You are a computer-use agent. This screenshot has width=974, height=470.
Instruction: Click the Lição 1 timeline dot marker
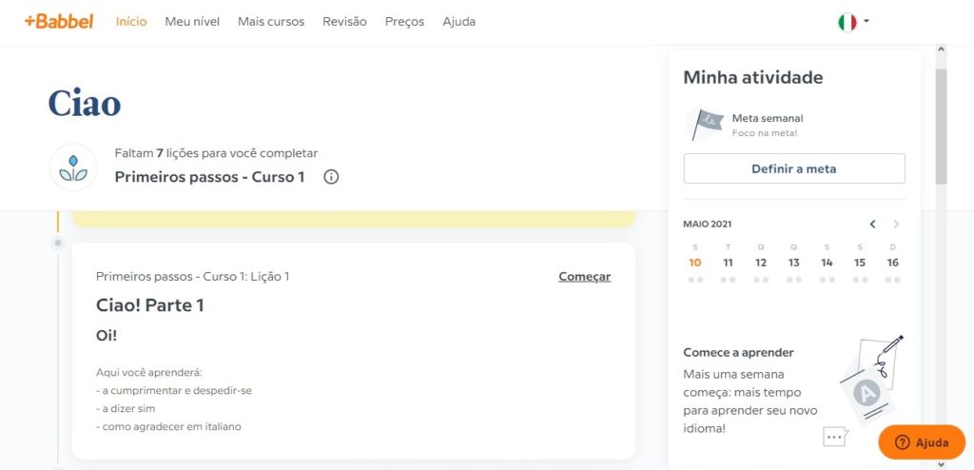pyautogui.click(x=58, y=243)
